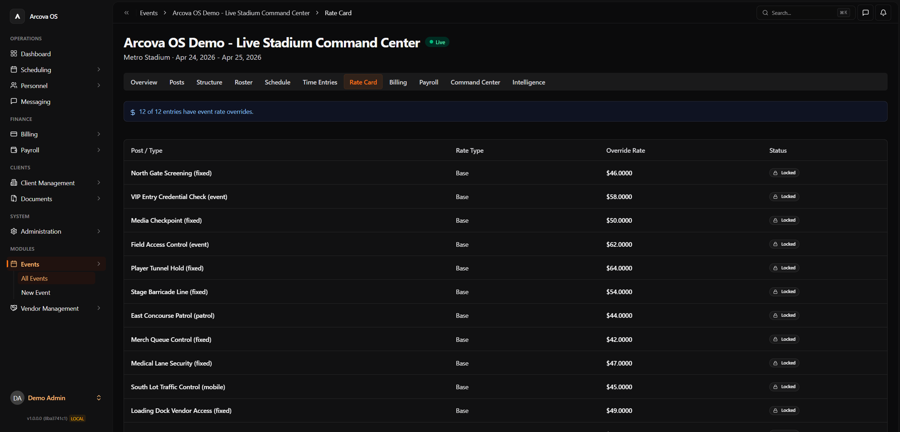Click the LOCAL environment badge

coord(77,419)
